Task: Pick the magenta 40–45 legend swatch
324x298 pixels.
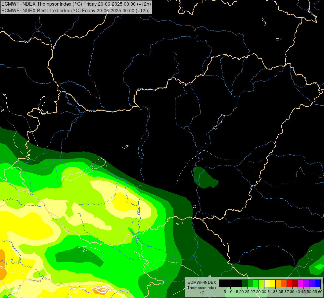Action: [x=301, y=283]
